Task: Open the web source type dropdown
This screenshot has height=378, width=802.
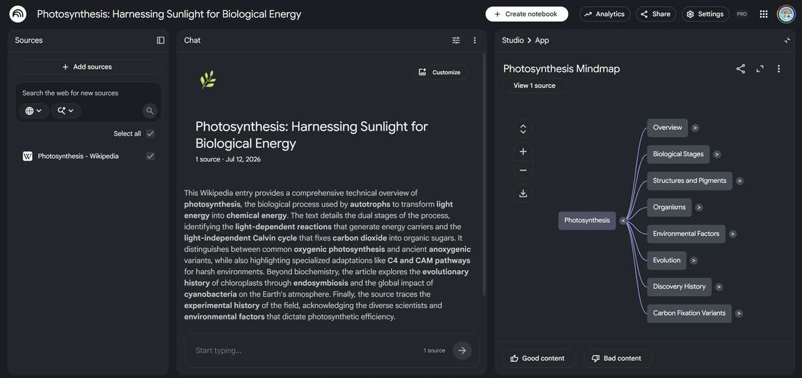Action: [34, 111]
